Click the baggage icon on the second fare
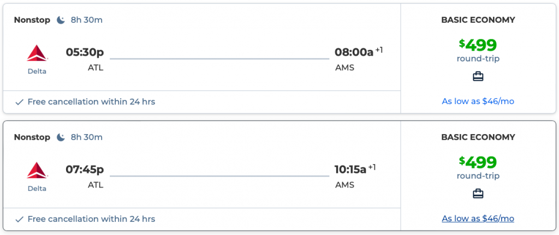The height and width of the screenshot is (235, 559). 478,194
